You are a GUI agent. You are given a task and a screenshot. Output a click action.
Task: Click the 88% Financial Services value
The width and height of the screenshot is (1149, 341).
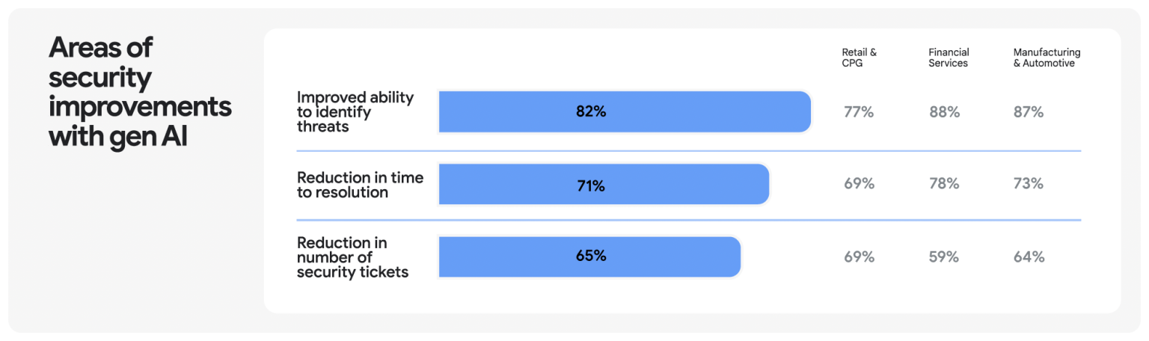click(x=944, y=112)
